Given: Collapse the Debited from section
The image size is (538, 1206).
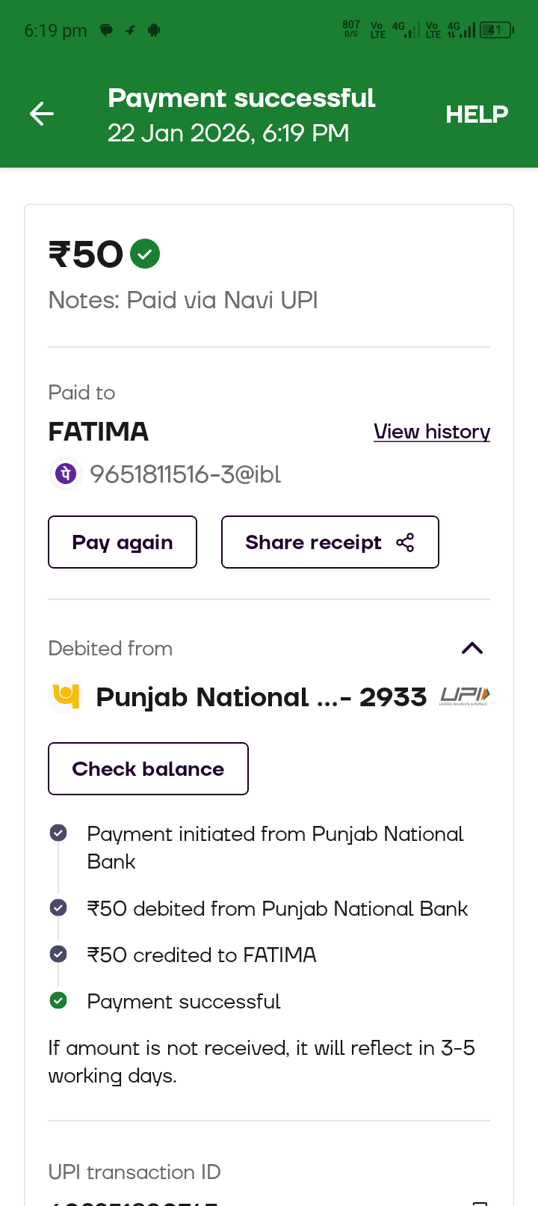Looking at the screenshot, I should point(472,649).
